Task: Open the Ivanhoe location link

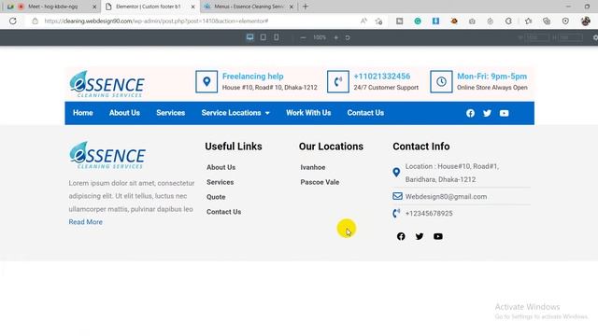Action: point(313,167)
